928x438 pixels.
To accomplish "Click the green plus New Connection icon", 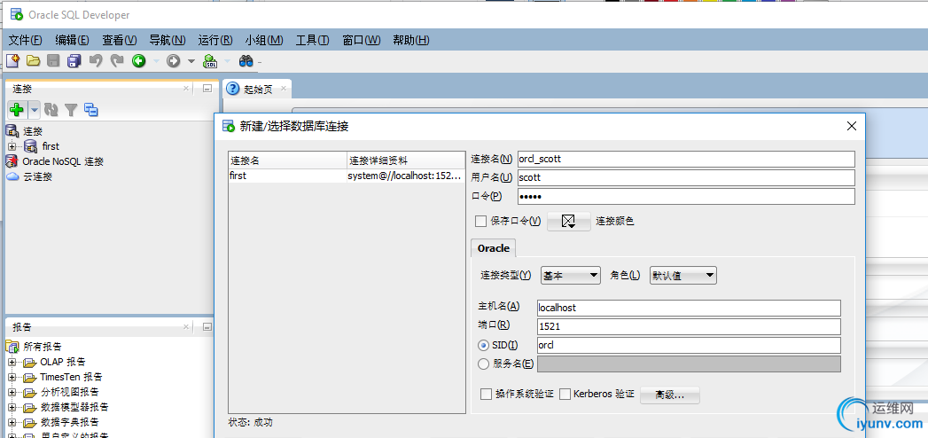I will pyautogui.click(x=17, y=110).
